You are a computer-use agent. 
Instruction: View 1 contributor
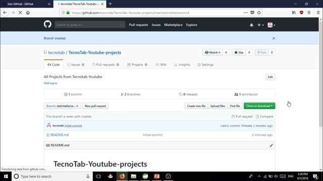pos(246,95)
